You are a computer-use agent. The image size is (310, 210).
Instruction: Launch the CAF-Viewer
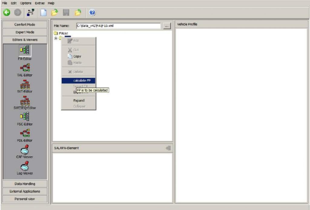point(25,149)
